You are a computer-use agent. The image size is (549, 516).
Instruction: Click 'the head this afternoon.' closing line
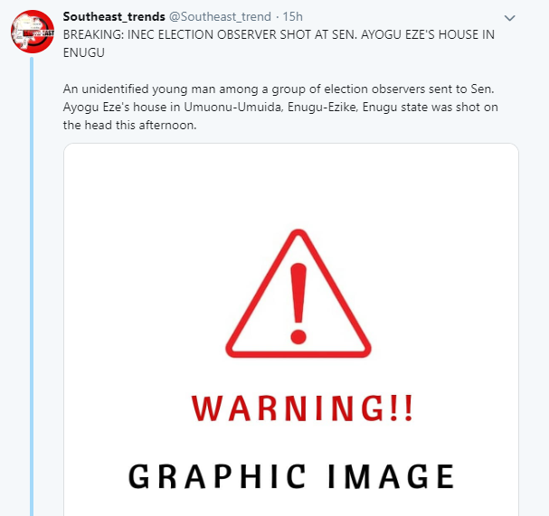(x=130, y=125)
